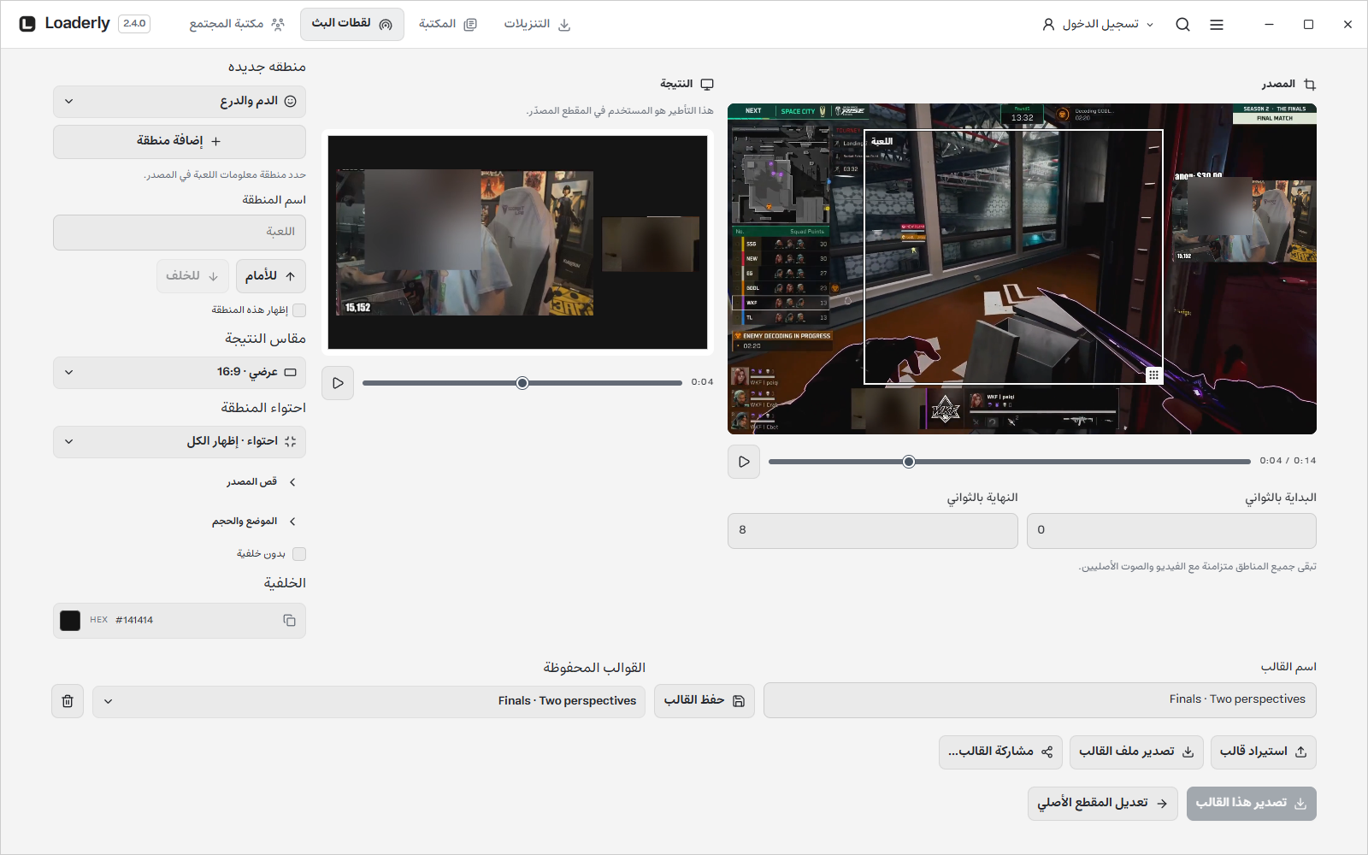This screenshot has height=855, width=1368.
Task: Play the source video preview
Action: [744, 462]
